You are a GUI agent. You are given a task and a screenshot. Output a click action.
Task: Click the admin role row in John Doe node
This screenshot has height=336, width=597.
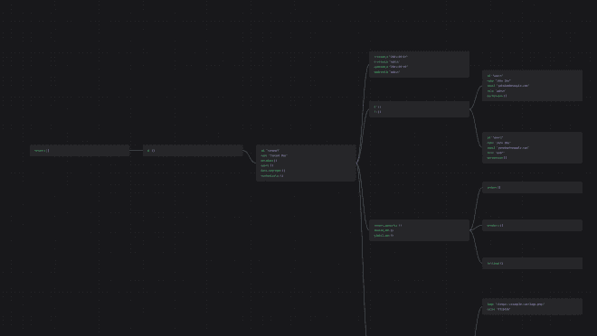(497, 91)
